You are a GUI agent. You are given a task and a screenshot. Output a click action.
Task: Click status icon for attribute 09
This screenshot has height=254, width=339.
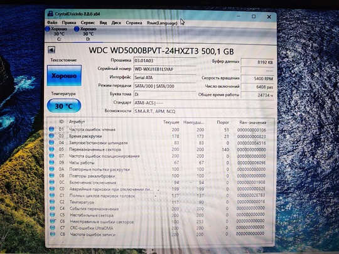51,162
